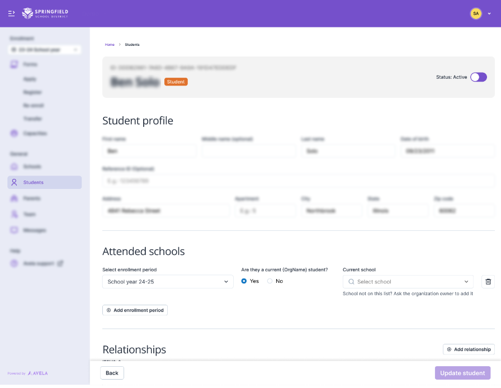Click the Forms icon in the sidebar
The image size is (501, 388).
click(x=14, y=65)
